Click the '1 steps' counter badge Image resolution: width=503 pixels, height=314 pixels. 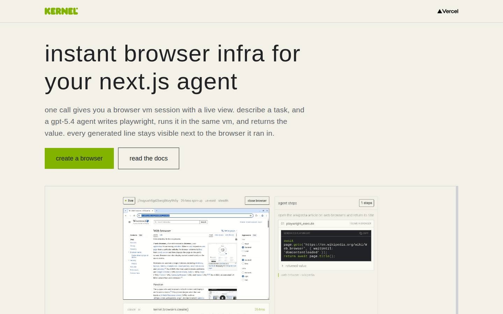(366, 203)
